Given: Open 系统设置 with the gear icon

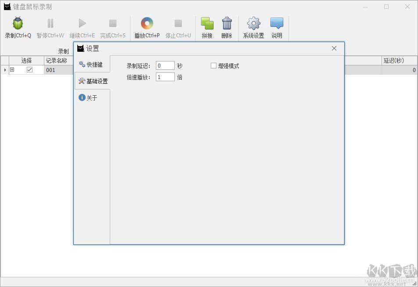Looking at the screenshot, I should [252, 24].
